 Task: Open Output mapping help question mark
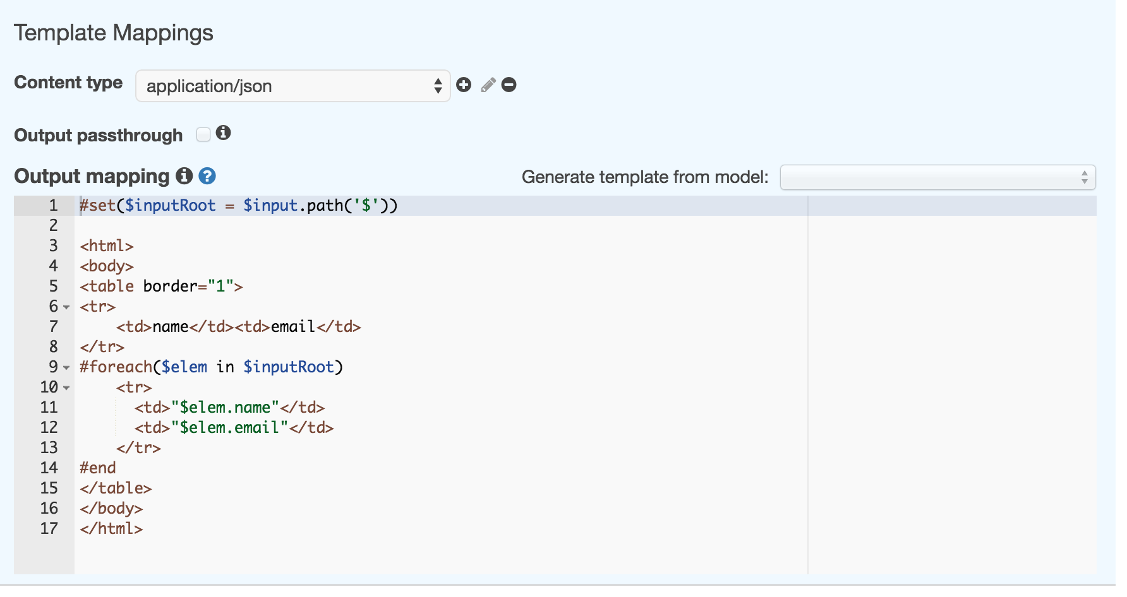point(207,176)
